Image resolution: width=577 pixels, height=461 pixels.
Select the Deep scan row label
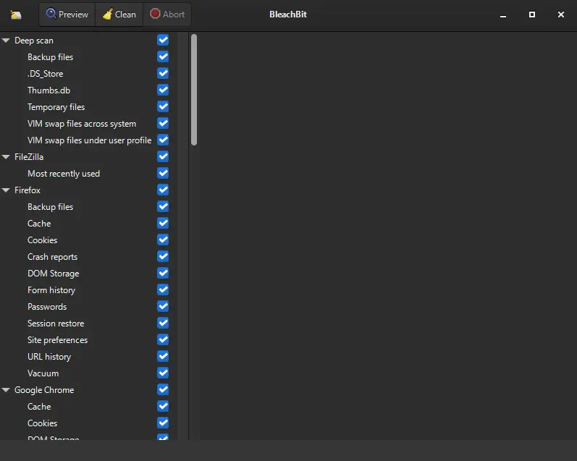[x=34, y=41]
